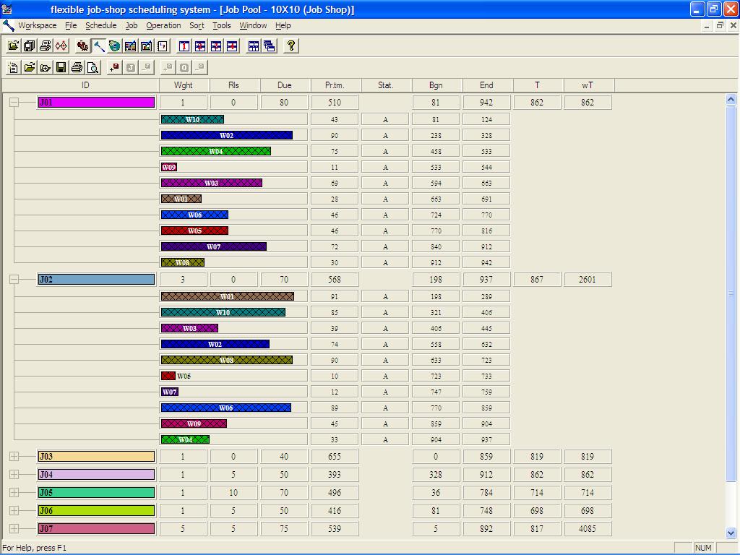The height and width of the screenshot is (555, 740).
Task: Open print preview with magnifier page icon
Action: point(92,68)
